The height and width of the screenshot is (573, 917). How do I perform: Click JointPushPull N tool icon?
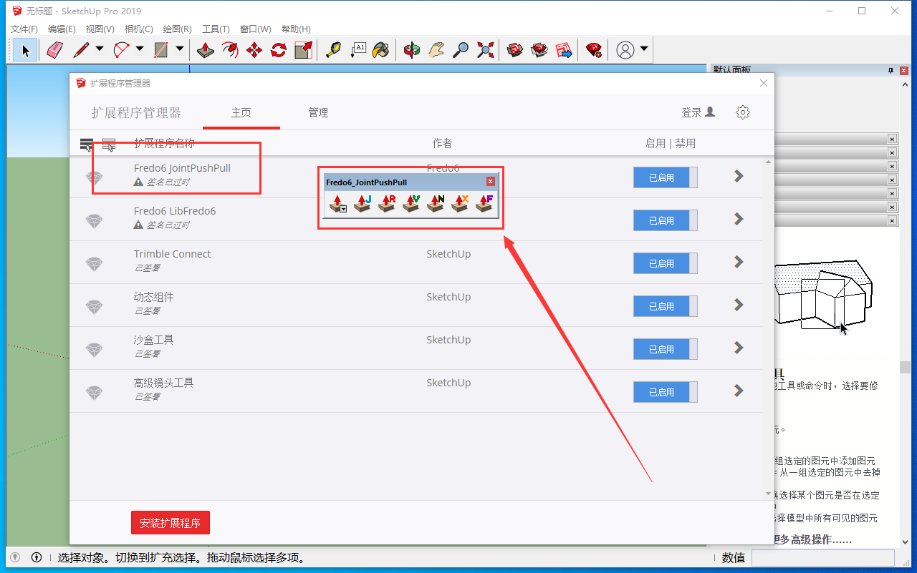[436, 204]
